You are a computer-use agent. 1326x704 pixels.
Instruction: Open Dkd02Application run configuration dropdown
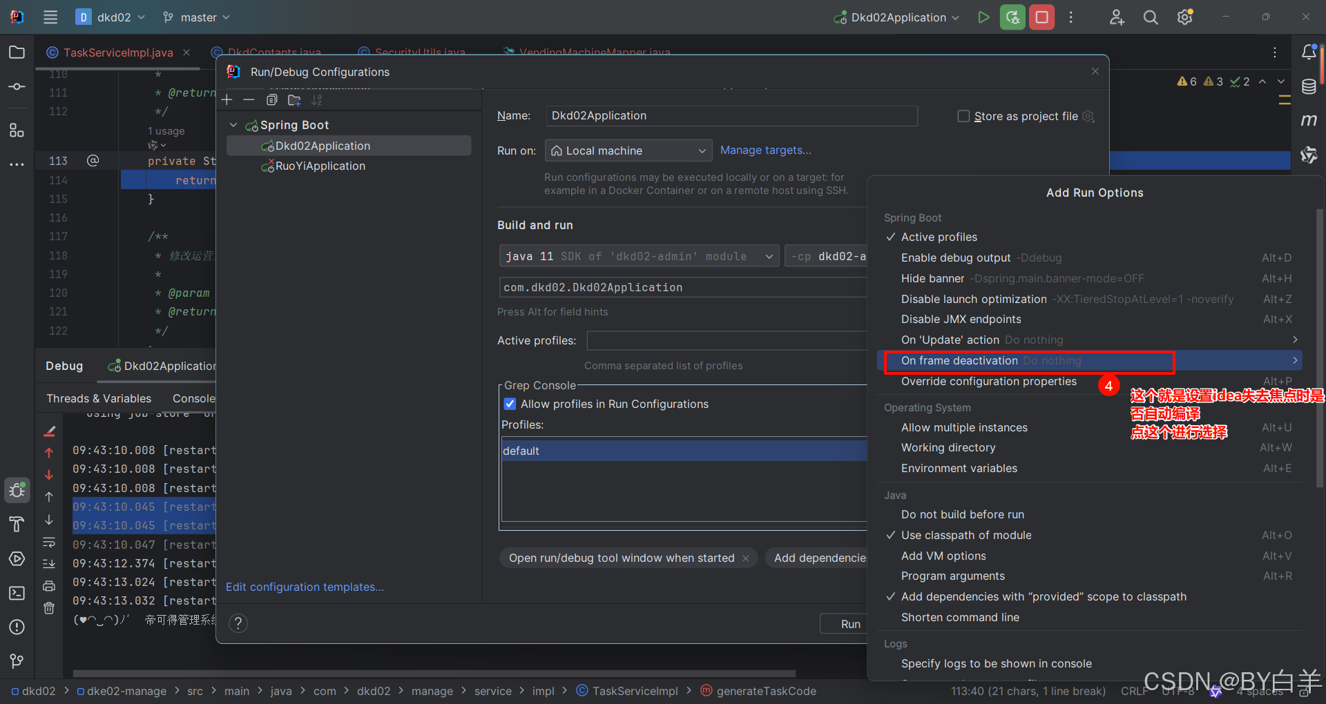coord(896,17)
